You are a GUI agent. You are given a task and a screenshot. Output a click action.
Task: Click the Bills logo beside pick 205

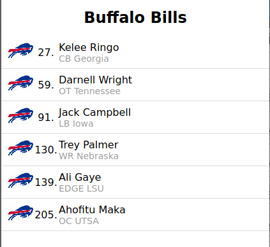coord(20,213)
